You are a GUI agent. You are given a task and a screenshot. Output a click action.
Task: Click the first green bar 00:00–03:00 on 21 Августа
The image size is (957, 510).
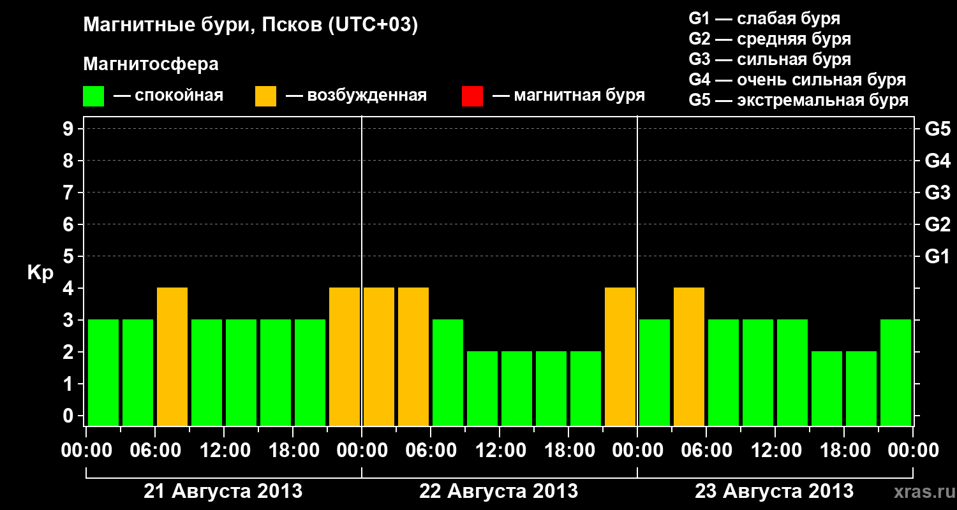point(103,372)
